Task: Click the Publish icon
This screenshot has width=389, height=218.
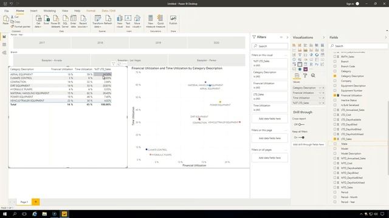Action: click(173, 20)
